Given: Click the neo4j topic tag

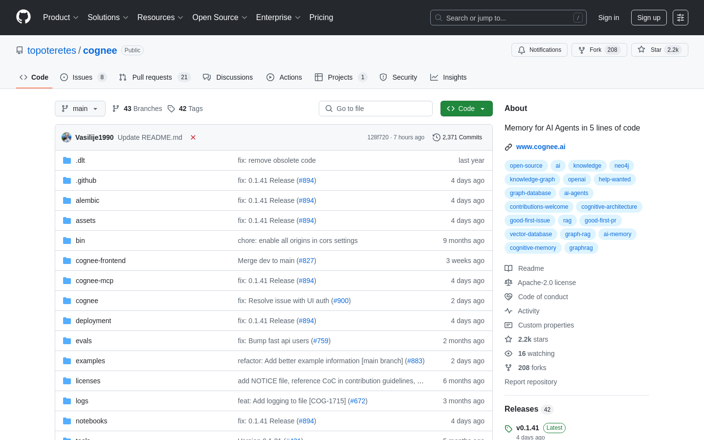Looking at the screenshot, I should pyautogui.click(x=621, y=166).
